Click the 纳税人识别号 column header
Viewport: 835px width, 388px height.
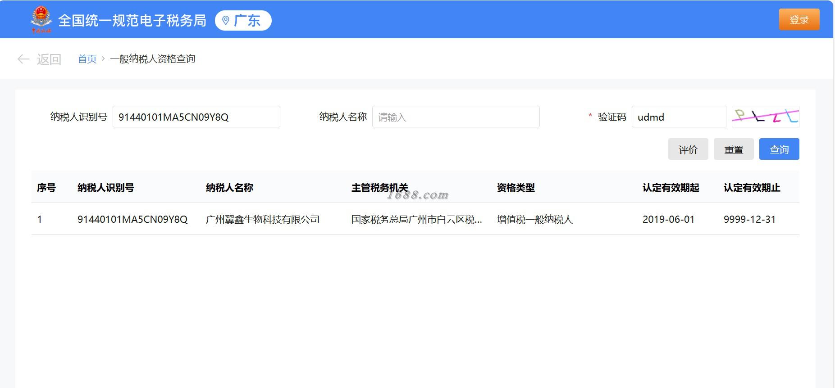106,188
